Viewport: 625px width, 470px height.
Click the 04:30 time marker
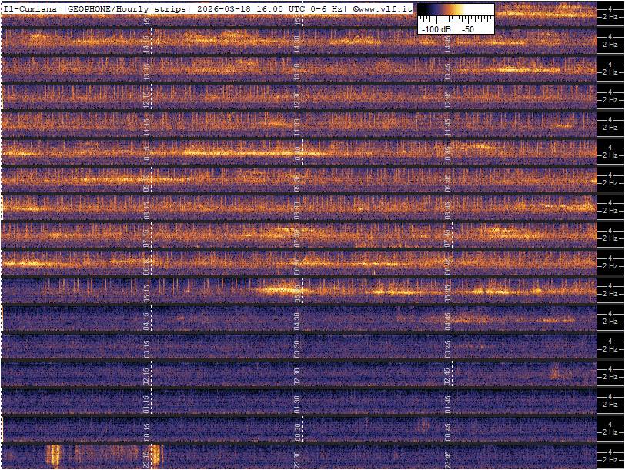click(x=297, y=321)
